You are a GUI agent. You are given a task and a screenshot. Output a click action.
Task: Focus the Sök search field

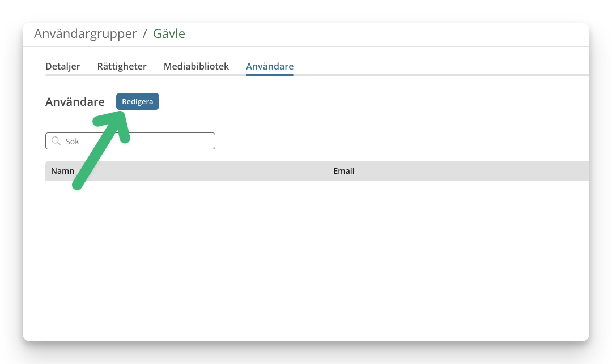130,141
